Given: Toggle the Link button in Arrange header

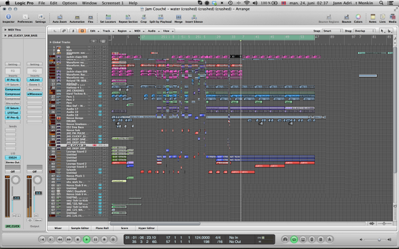Looking at the screenshot, I should coord(64,31).
